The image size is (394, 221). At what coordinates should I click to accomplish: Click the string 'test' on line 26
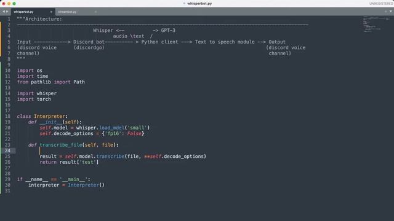[87, 162]
